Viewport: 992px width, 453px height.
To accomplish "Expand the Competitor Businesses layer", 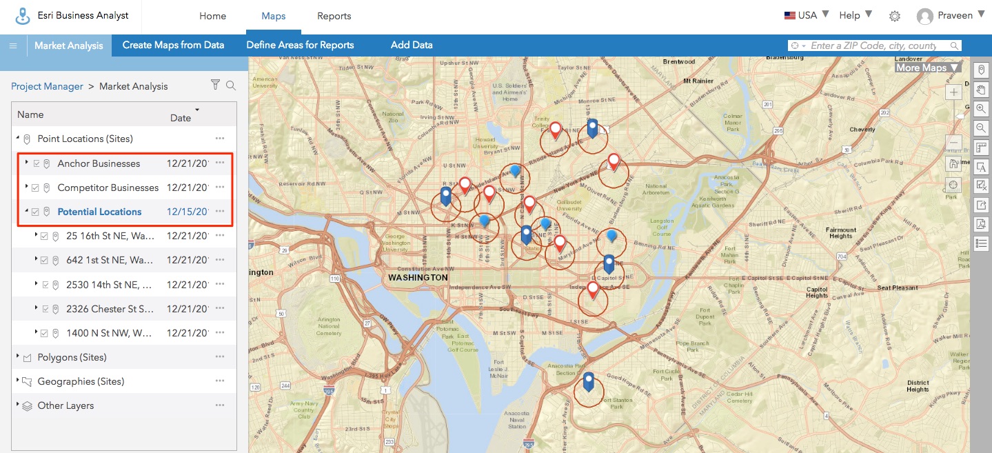I will point(26,187).
